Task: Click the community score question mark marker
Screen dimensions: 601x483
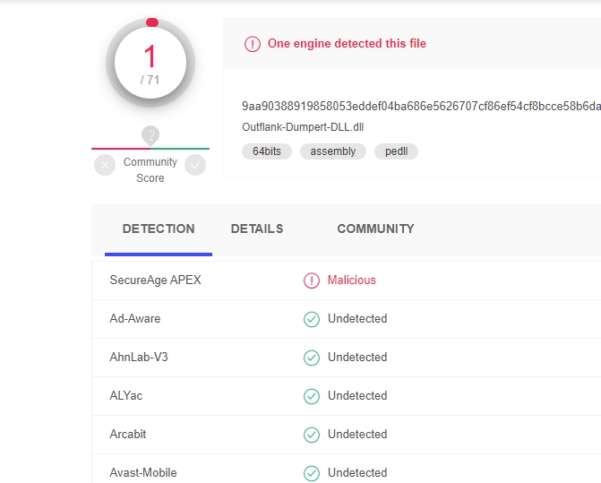Action: (x=150, y=135)
